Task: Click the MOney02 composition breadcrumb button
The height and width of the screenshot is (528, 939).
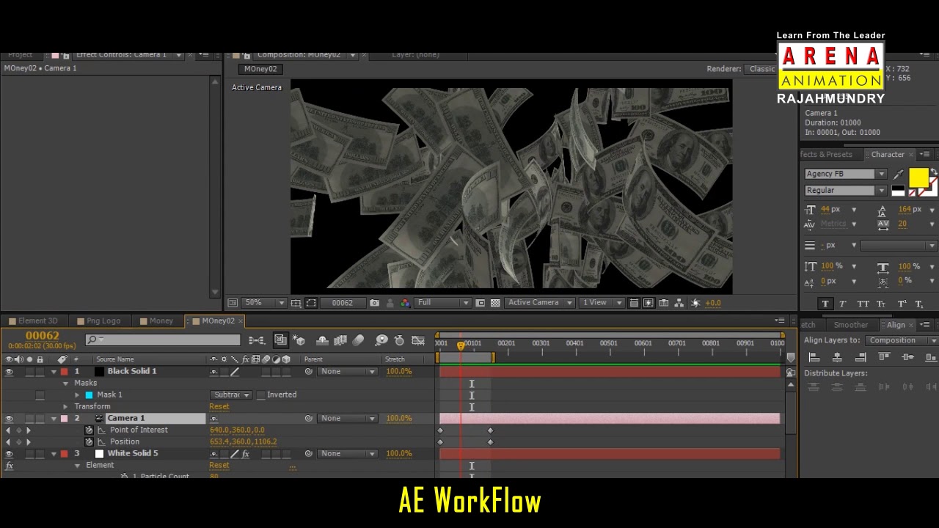Action: 260,69
